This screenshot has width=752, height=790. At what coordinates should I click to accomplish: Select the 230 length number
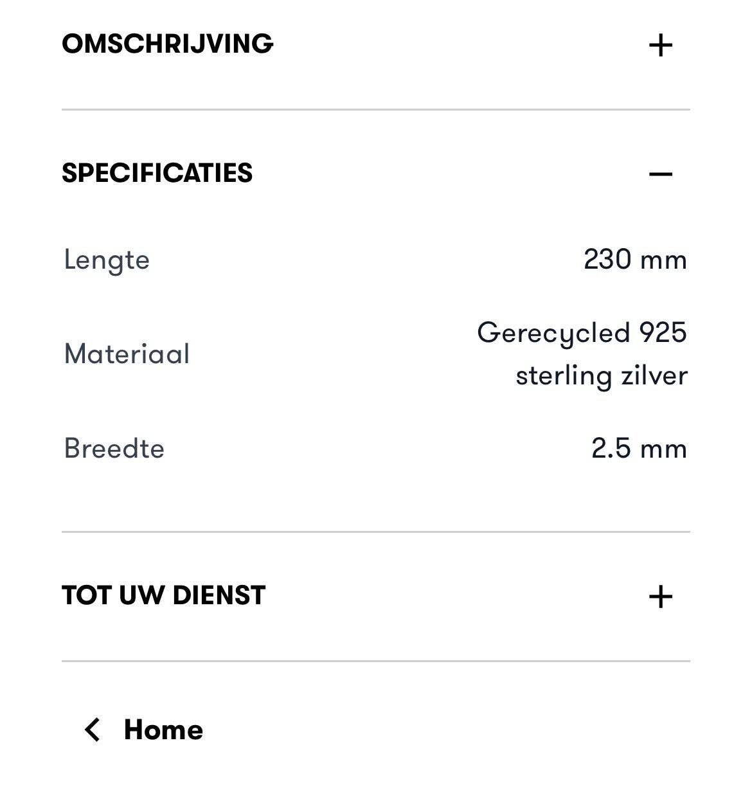tap(607, 260)
